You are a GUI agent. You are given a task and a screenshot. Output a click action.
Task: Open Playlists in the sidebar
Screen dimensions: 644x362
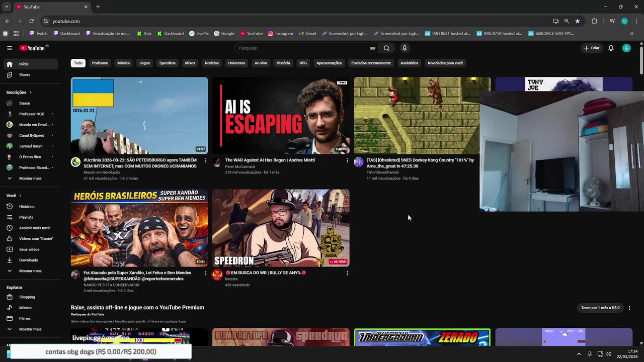coord(31,217)
